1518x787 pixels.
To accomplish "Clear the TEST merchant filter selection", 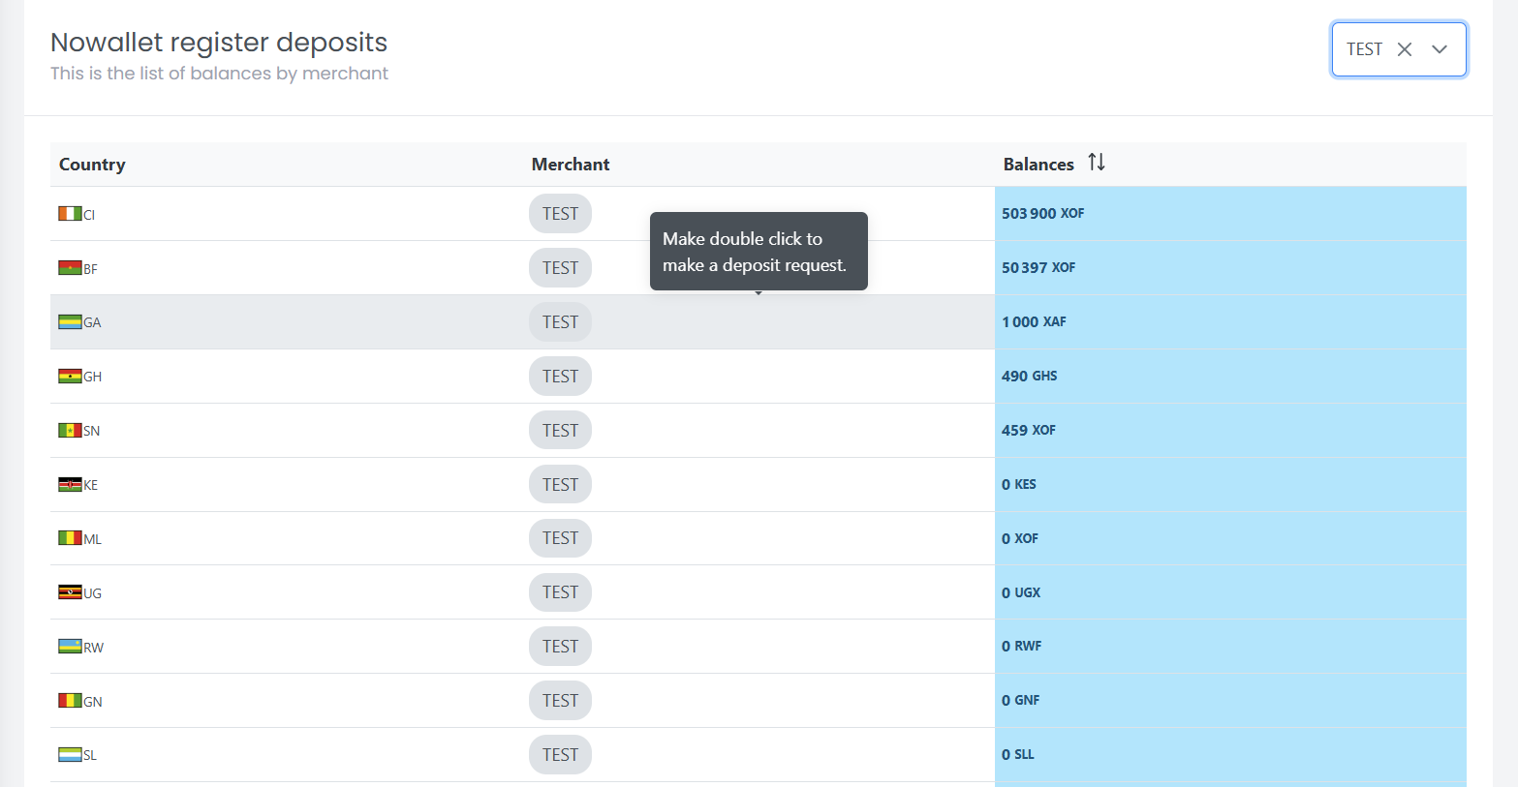I will pos(1404,49).
